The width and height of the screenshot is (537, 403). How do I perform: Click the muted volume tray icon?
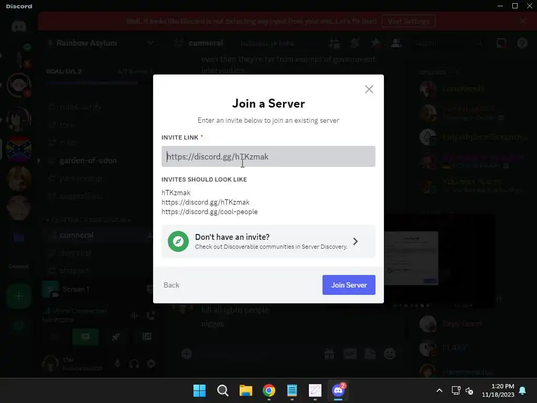click(x=469, y=390)
